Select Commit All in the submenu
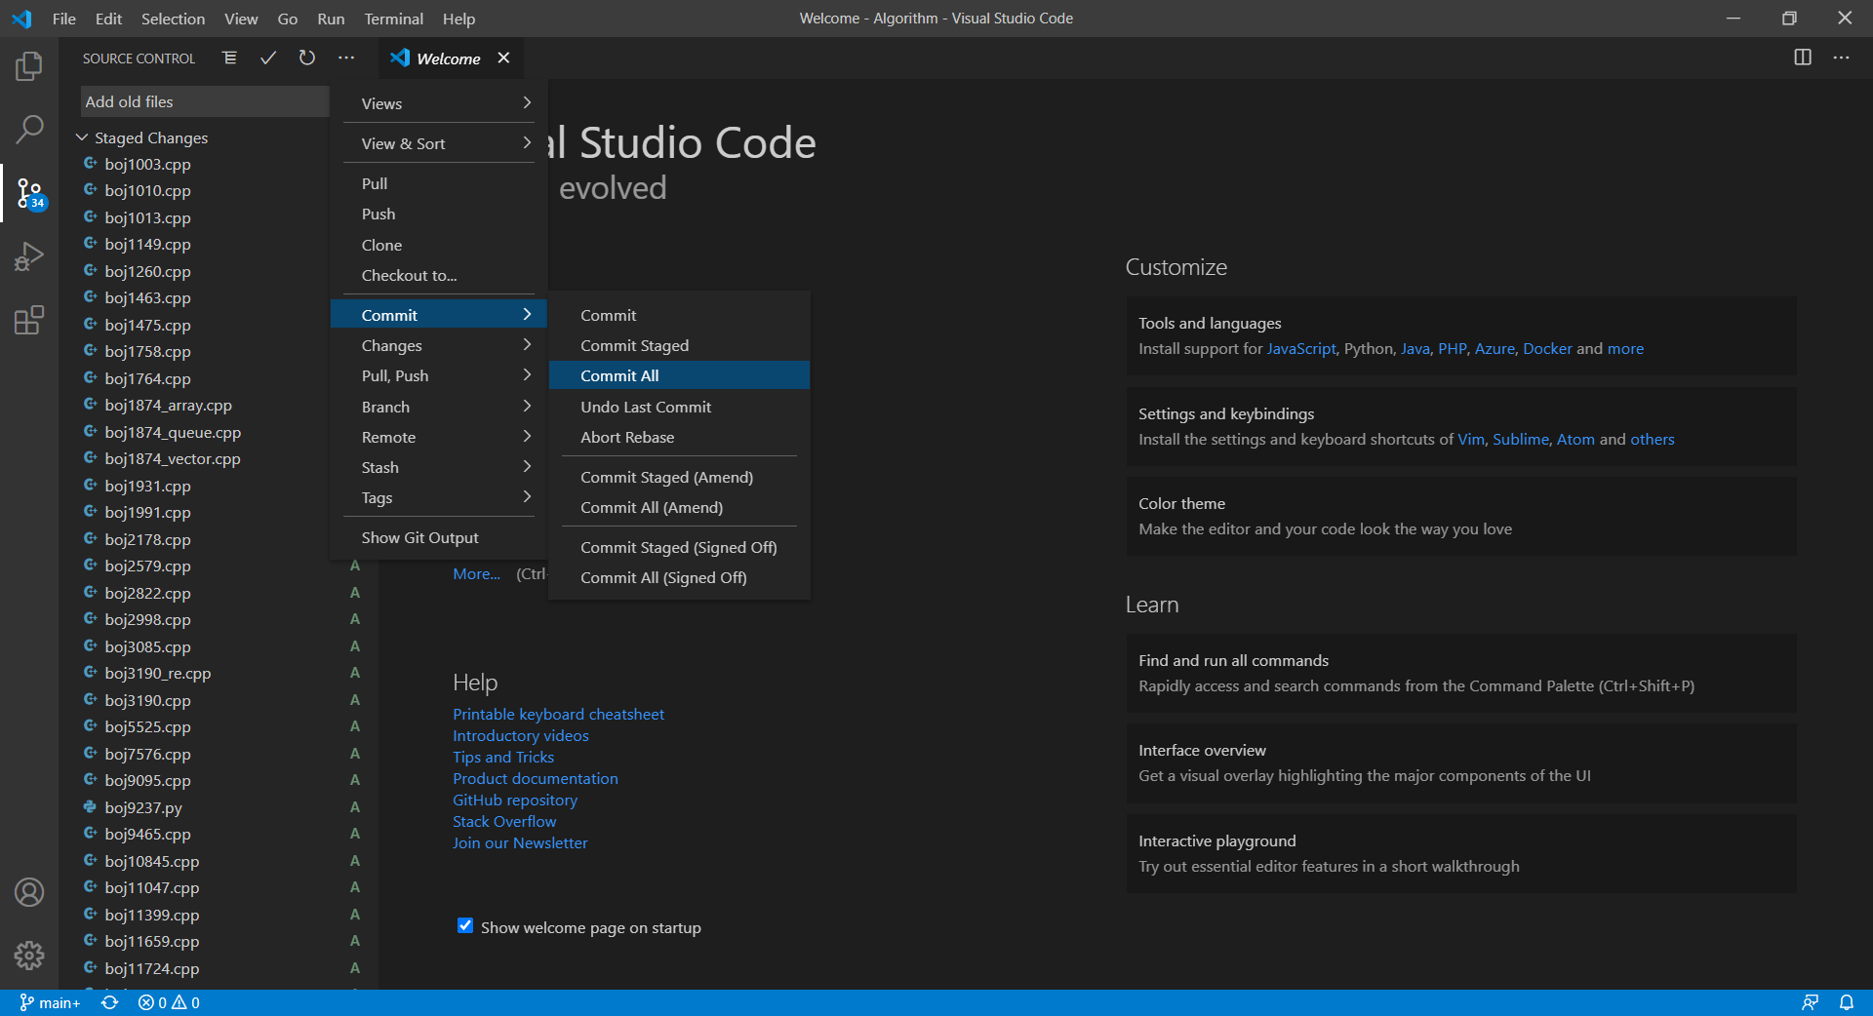Screen dimensions: 1873x1016 (x=679, y=375)
